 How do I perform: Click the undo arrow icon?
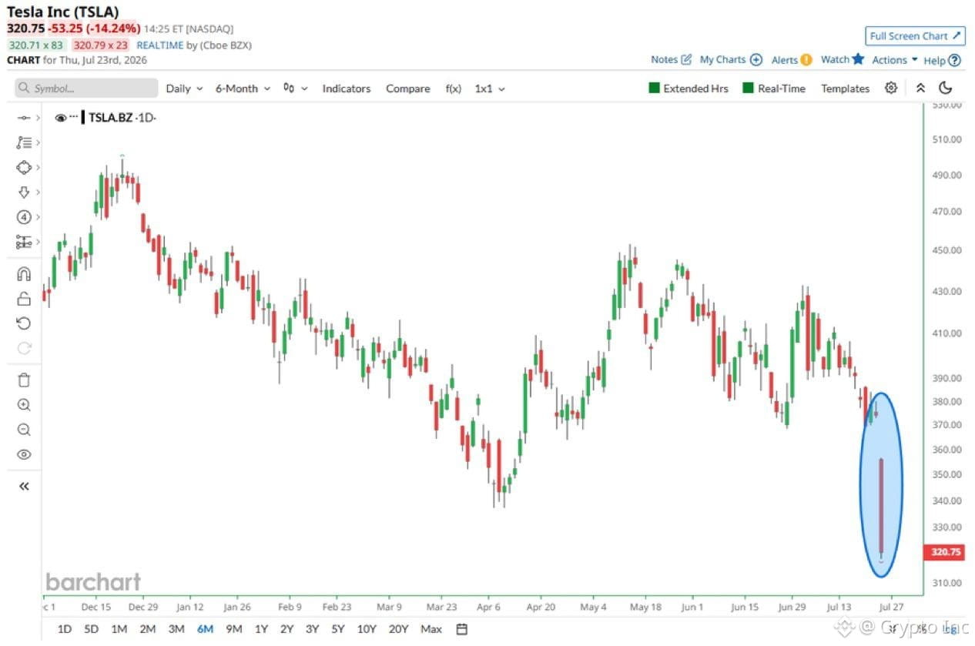tap(23, 323)
